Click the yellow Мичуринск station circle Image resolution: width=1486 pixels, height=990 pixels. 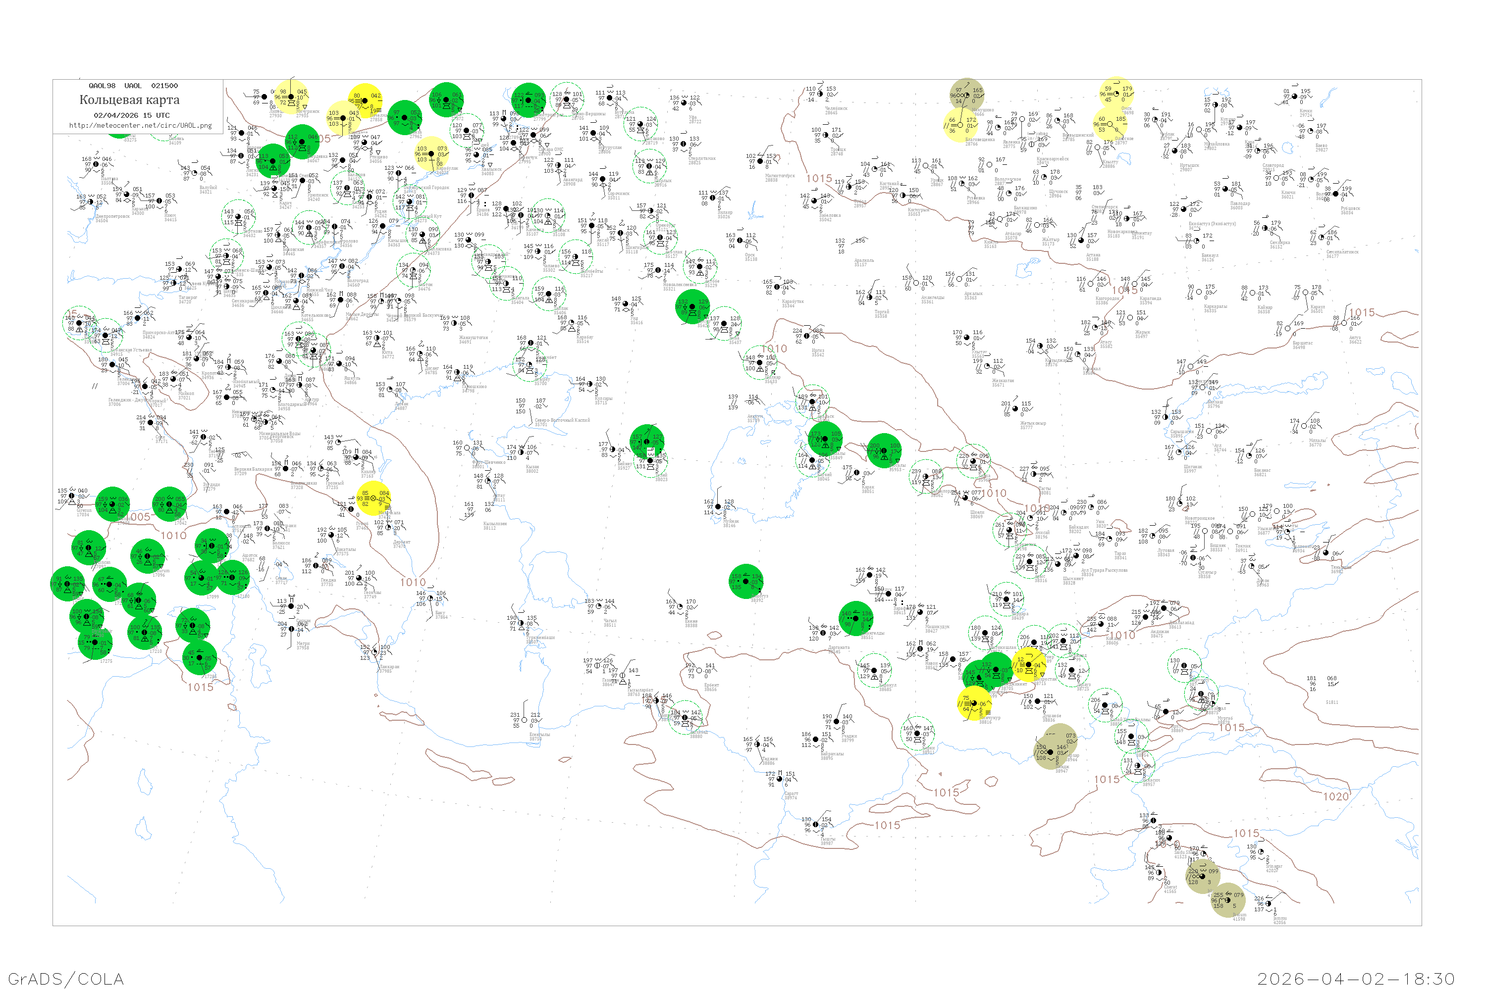291,97
